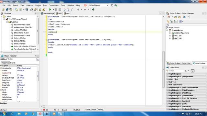
Task: Click the Tool Palette Search field
Action: 176,71
